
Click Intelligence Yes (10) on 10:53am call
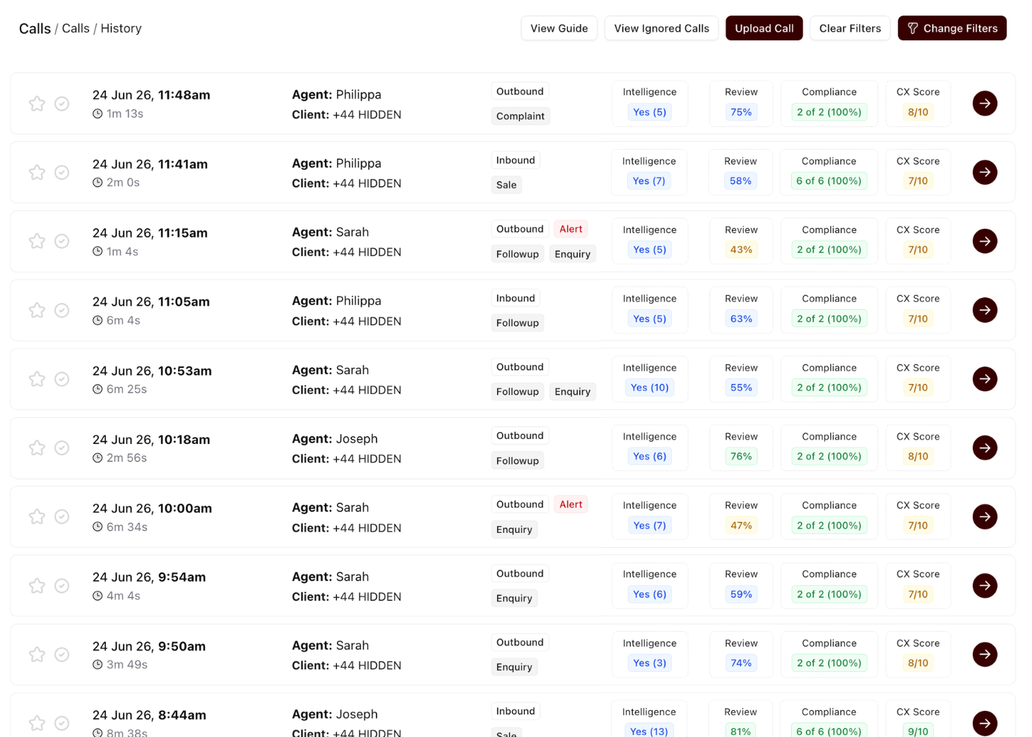[650, 388]
